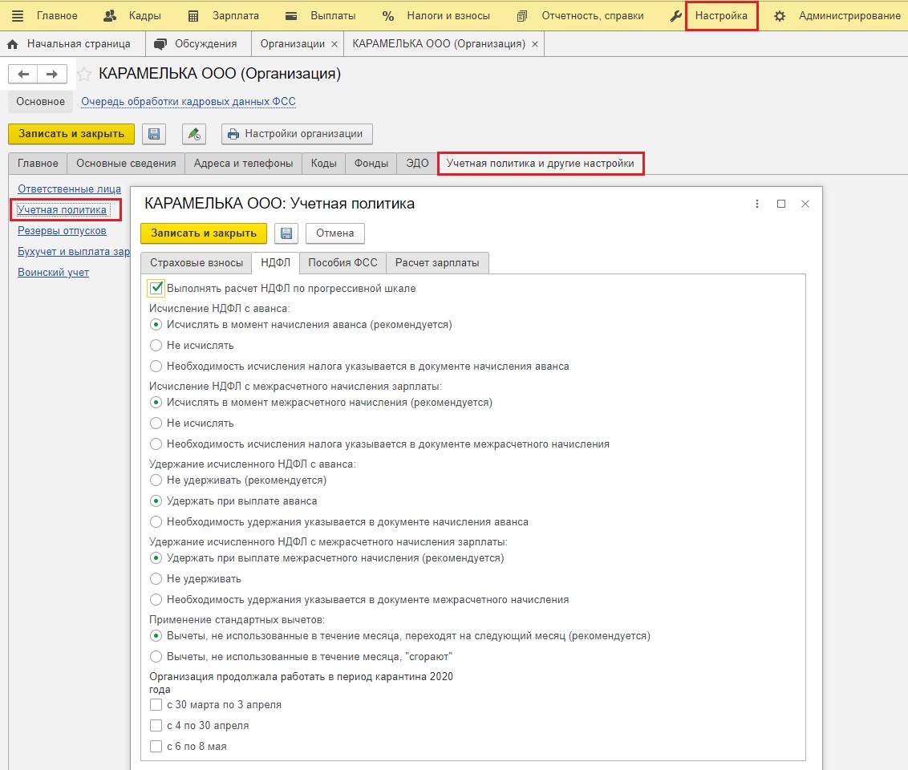This screenshot has width=908, height=770.
Task: Click the pencil-with-clock icon button
Action: (194, 134)
